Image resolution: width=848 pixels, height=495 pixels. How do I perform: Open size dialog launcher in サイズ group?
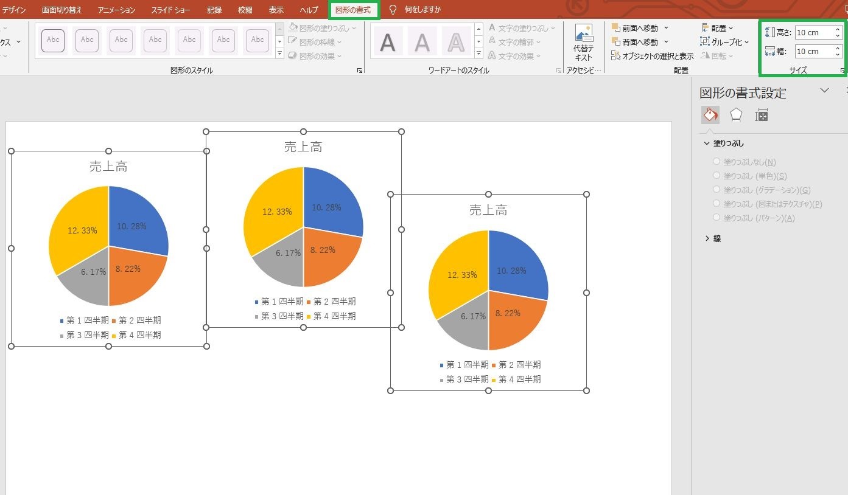[x=843, y=71]
